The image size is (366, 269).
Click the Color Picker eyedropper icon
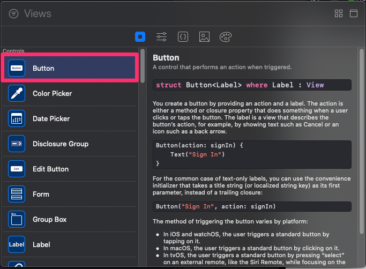tap(17, 93)
